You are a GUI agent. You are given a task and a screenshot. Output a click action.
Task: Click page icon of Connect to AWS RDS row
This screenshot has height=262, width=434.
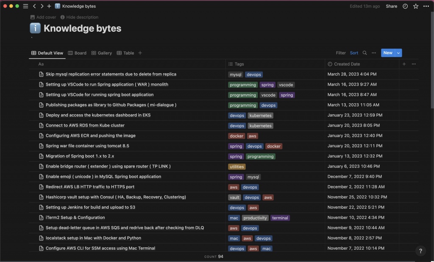(x=41, y=125)
